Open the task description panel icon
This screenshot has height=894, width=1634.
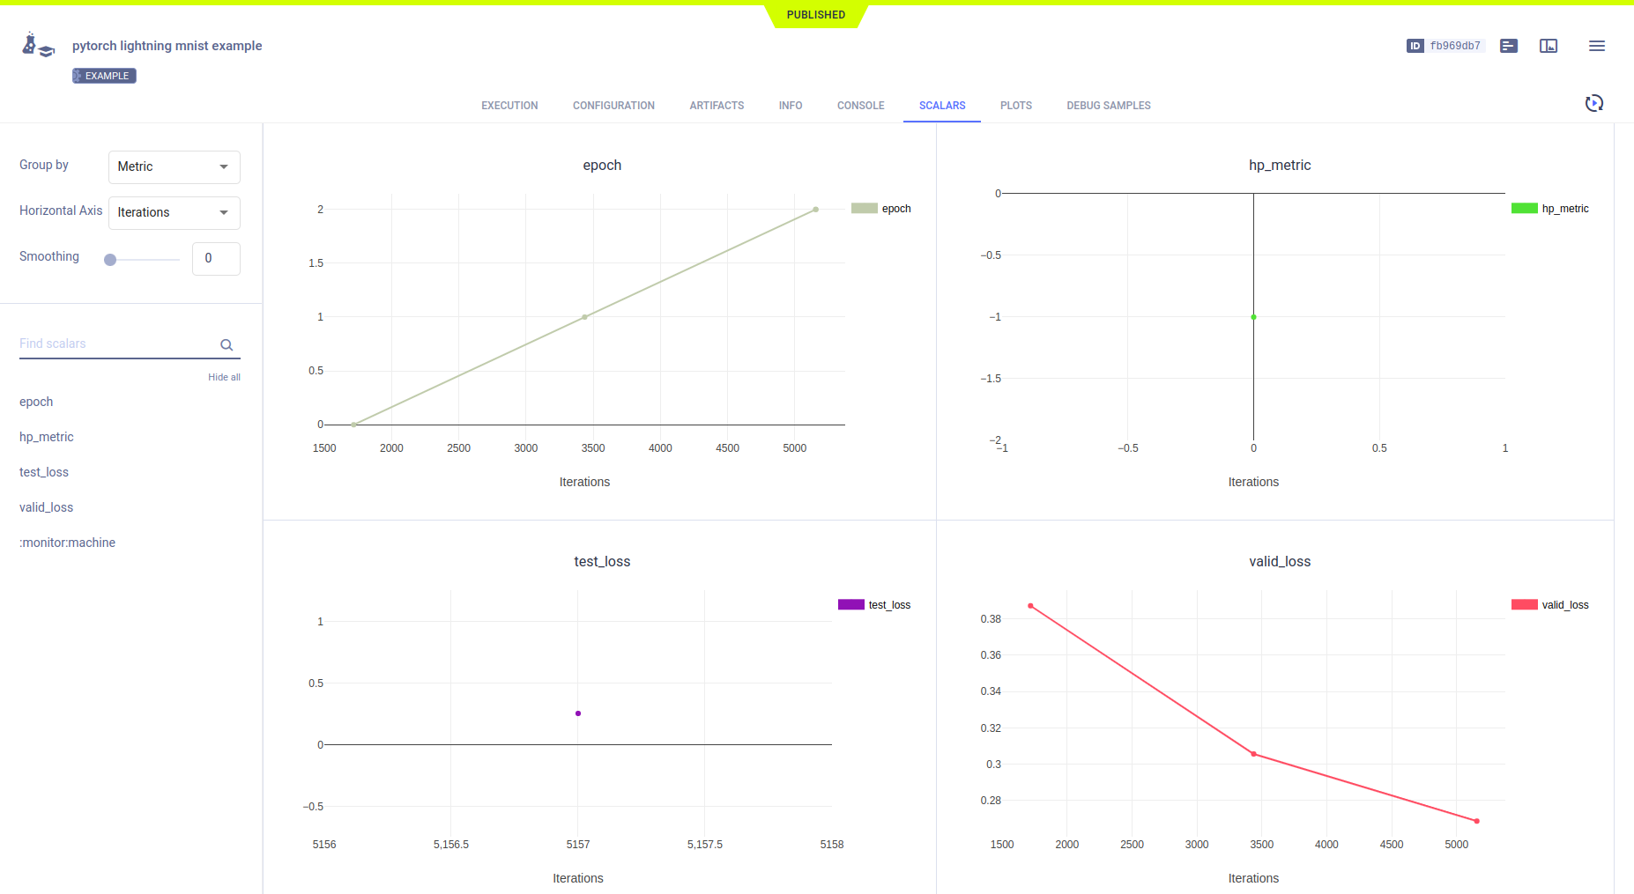[1509, 46]
